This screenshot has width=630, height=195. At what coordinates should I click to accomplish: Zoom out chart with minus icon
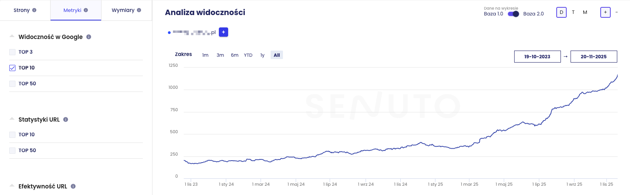[616, 12]
